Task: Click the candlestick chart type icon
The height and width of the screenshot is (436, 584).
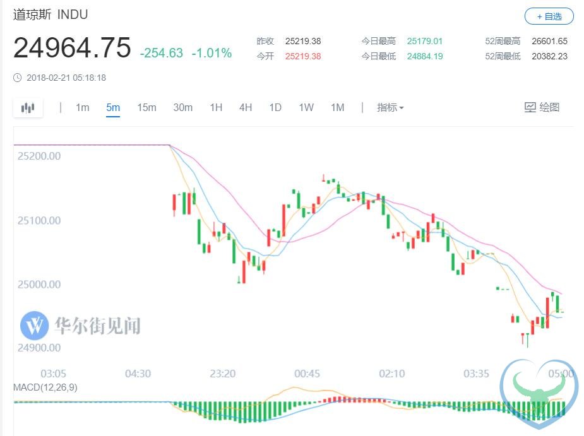Action: click(28, 108)
